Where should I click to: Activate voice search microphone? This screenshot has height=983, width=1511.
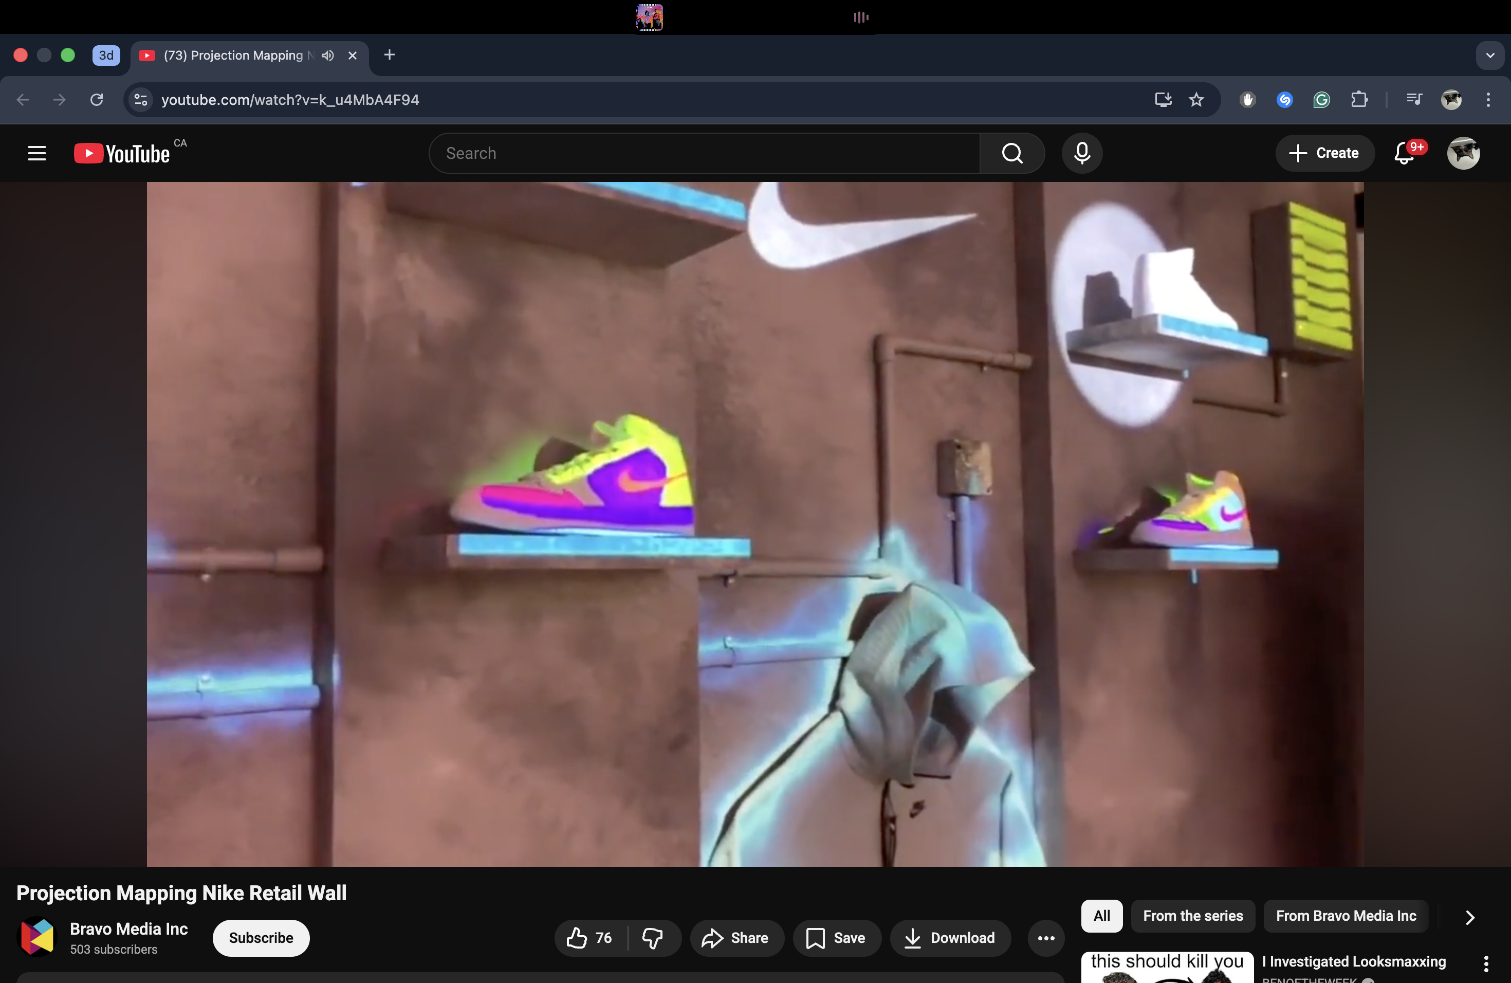(1081, 153)
